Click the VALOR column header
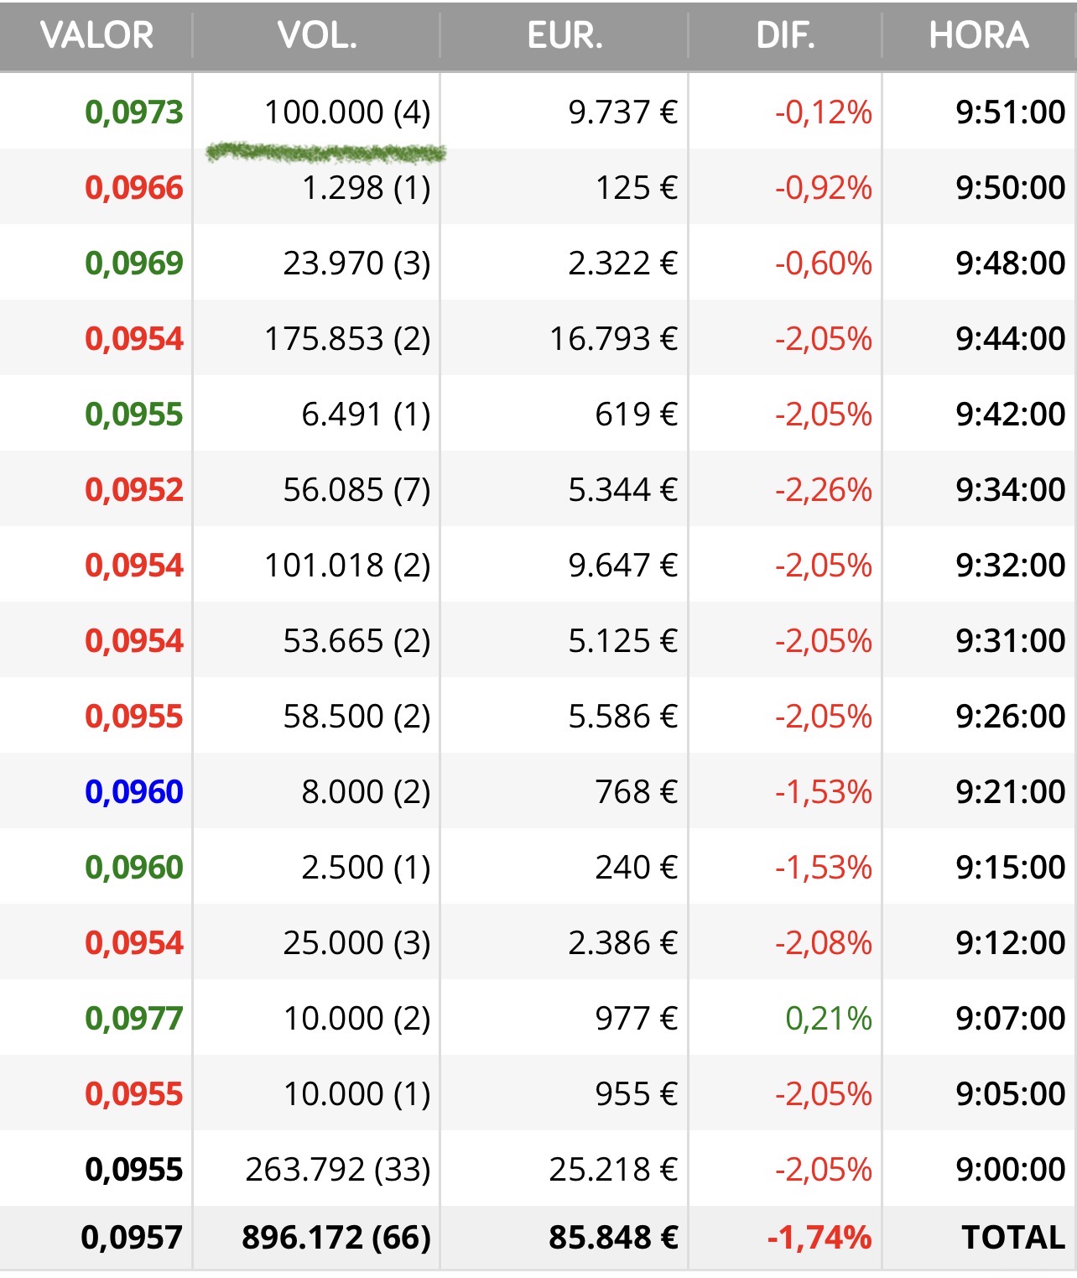 point(96,35)
